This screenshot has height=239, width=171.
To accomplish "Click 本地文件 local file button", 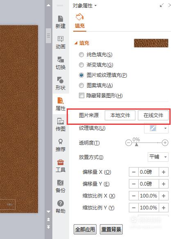I will [120, 115].
